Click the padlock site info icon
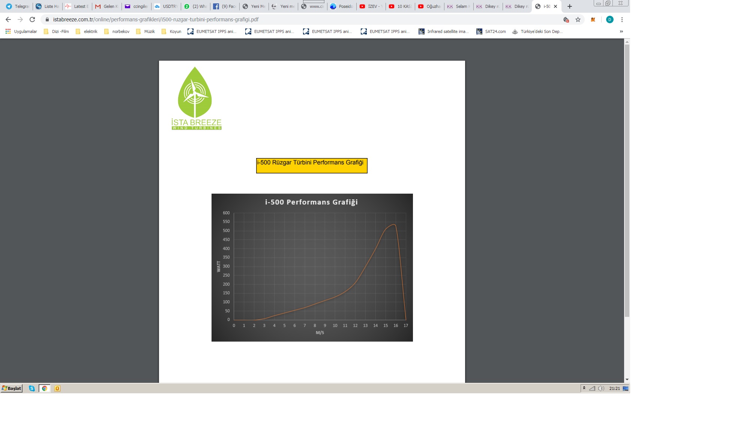The width and height of the screenshot is (749, 421). [47, 19]
